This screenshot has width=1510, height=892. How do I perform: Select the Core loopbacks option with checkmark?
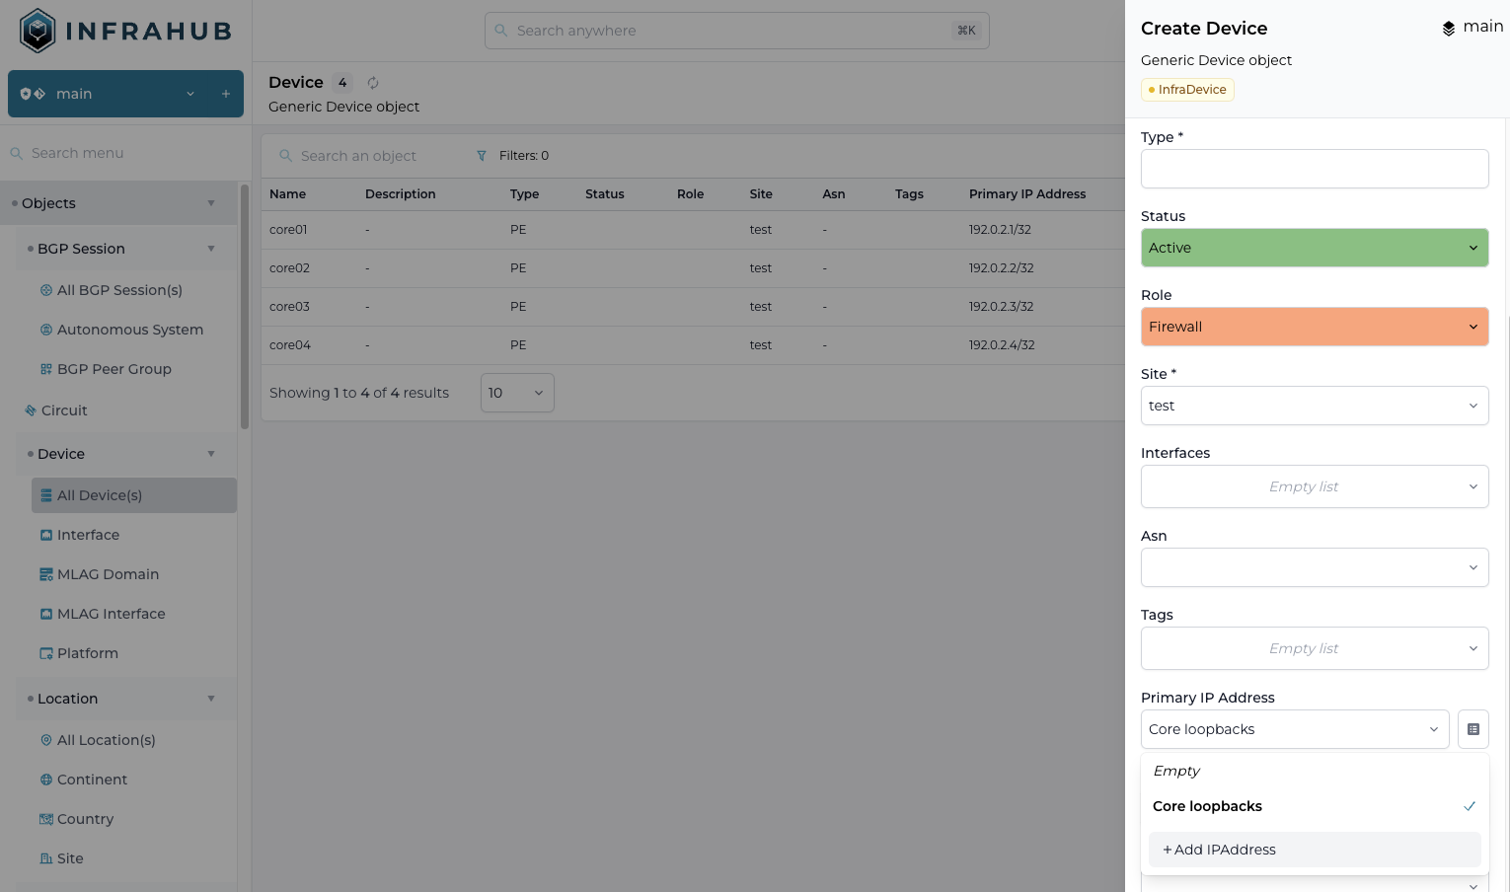(x=1207, y=806)
